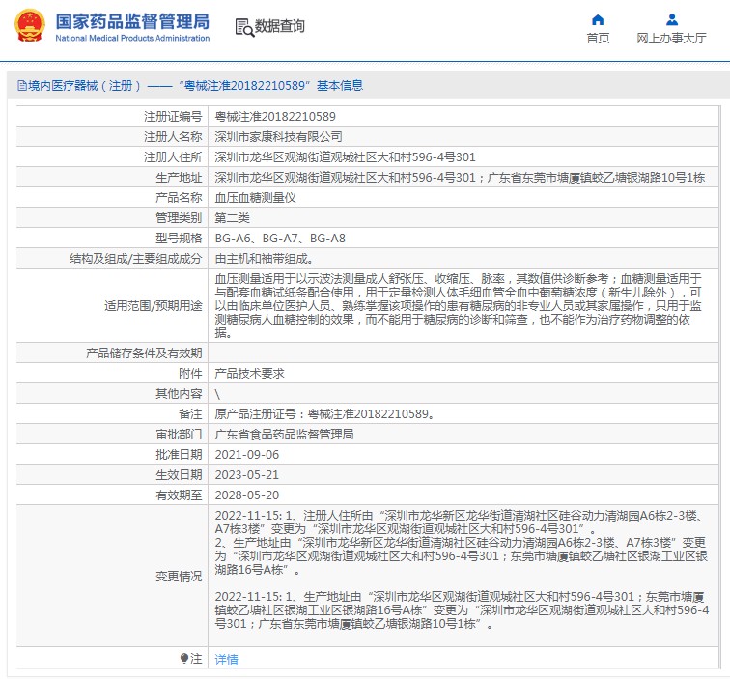
Task: Click the NMPA national emblem logo
Action: 30,26
